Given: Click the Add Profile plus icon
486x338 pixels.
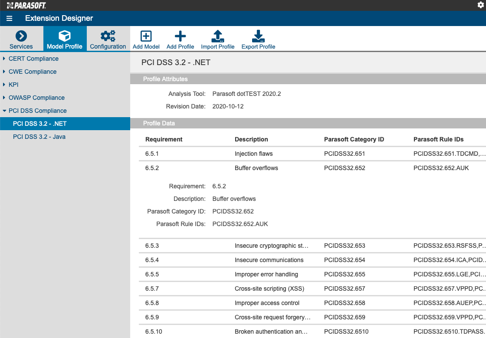Looking at the screenshot, I should 180,36.
